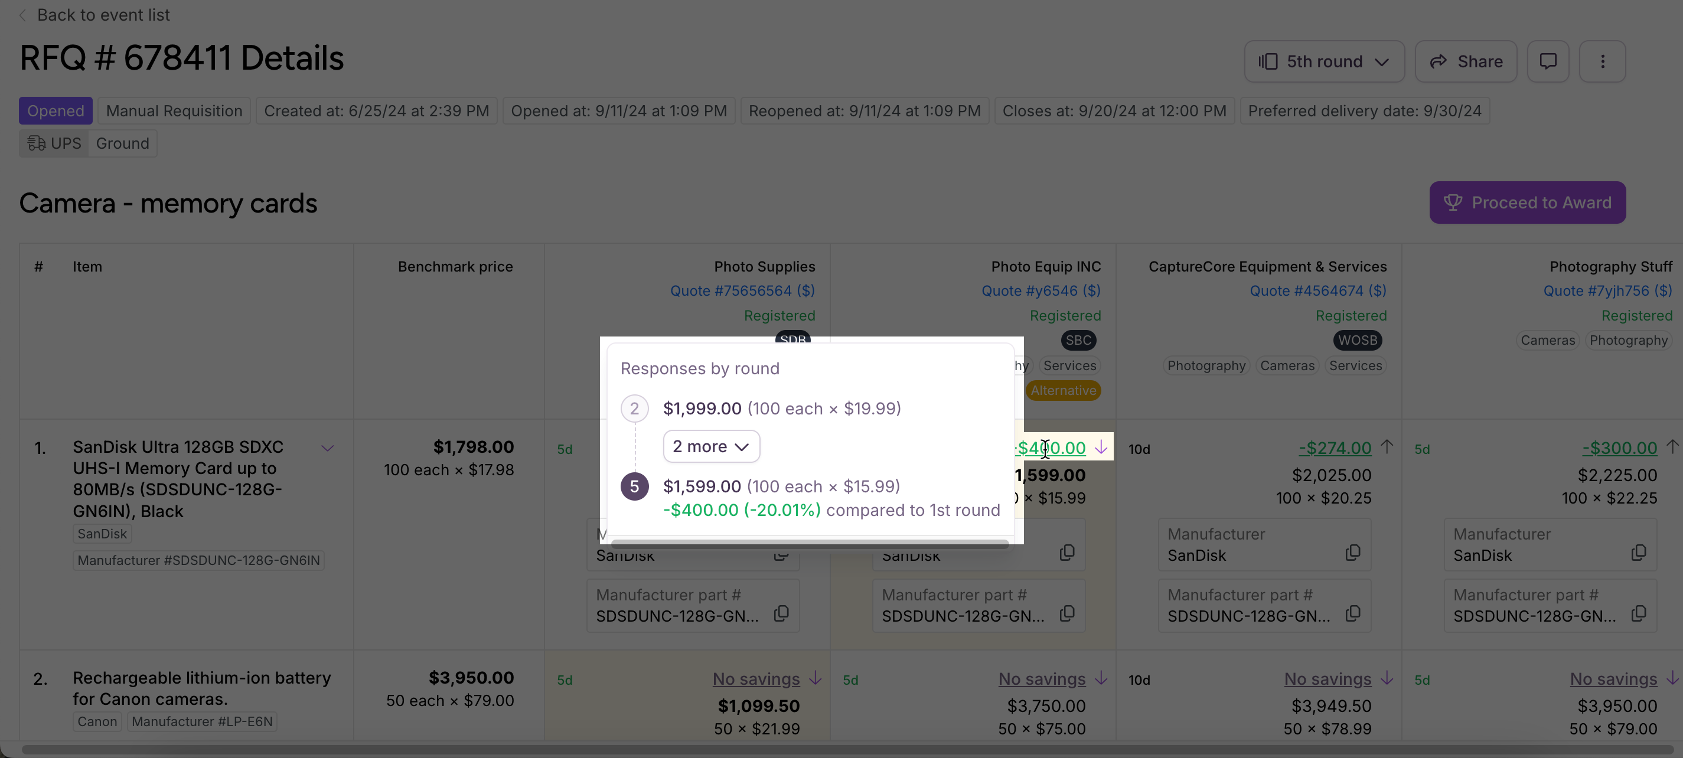Click No savings under CaptureCore battery row
Image resolution: width=1683 pixels, height=758 pixels.
[x=1328, y=679]
